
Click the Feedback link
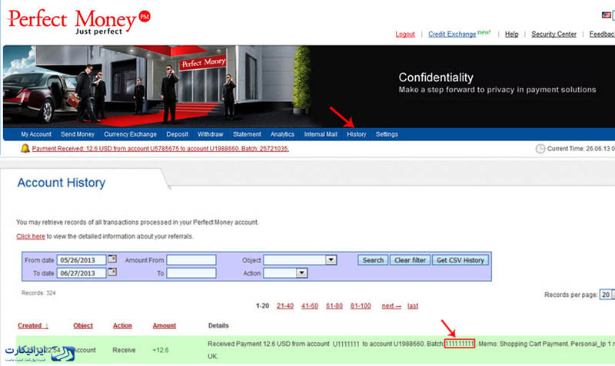click(602, 34)
